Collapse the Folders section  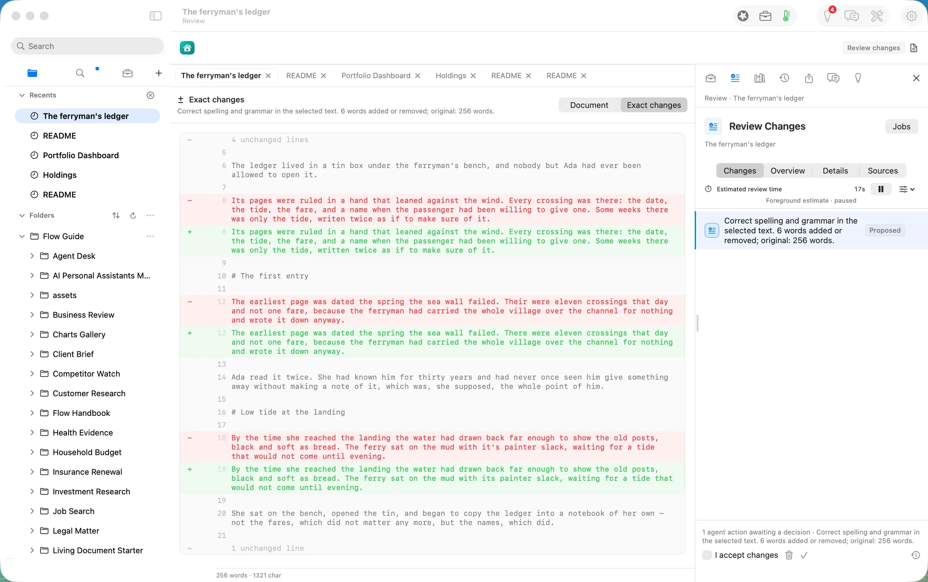tap(22, 215)
